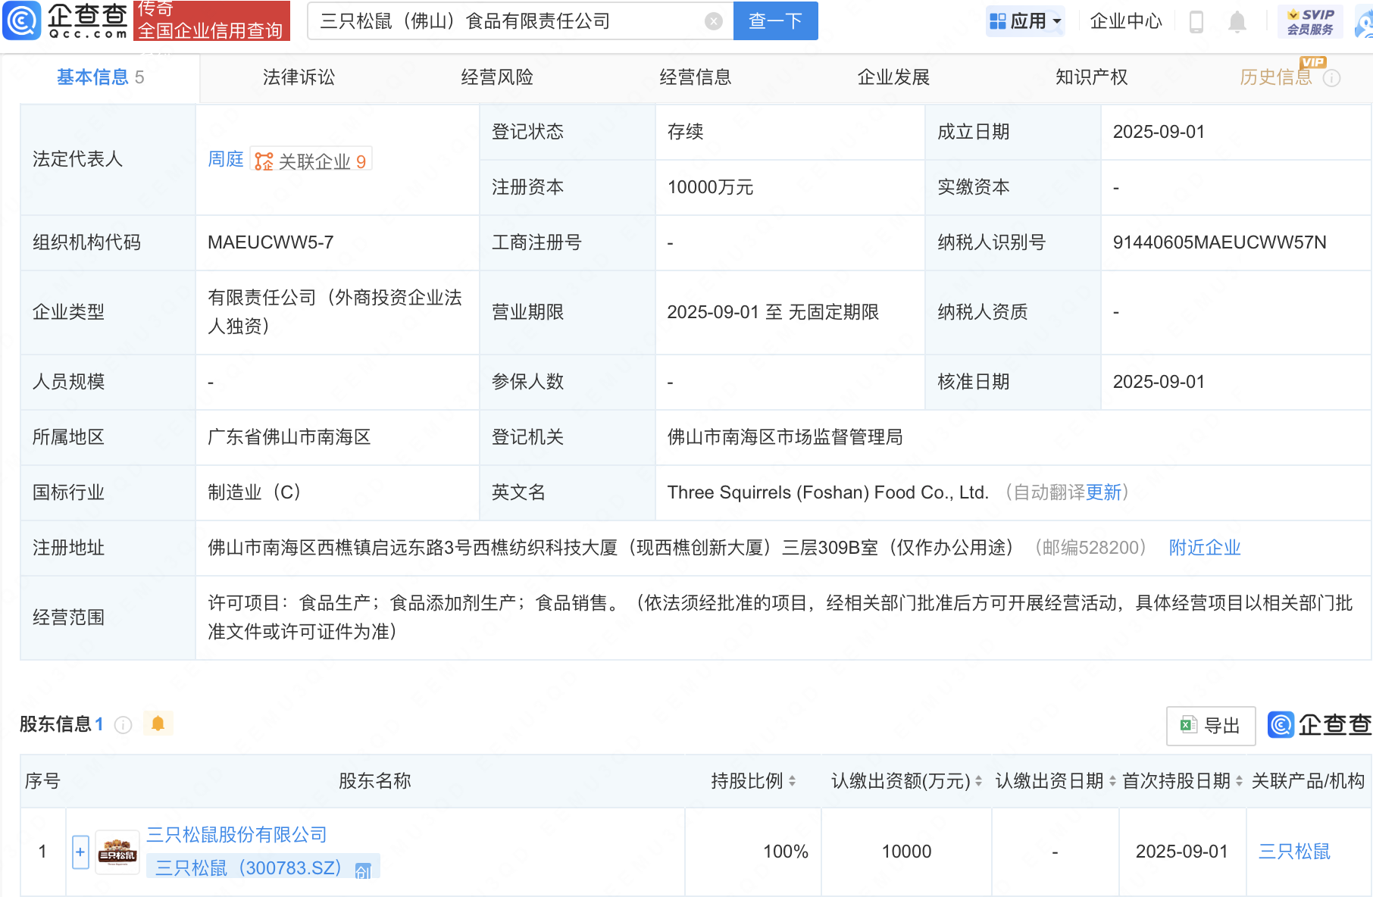Viewport: 1373px width, 897px height.
Task: Click the history info help icon
Action: coord(1331,78)
